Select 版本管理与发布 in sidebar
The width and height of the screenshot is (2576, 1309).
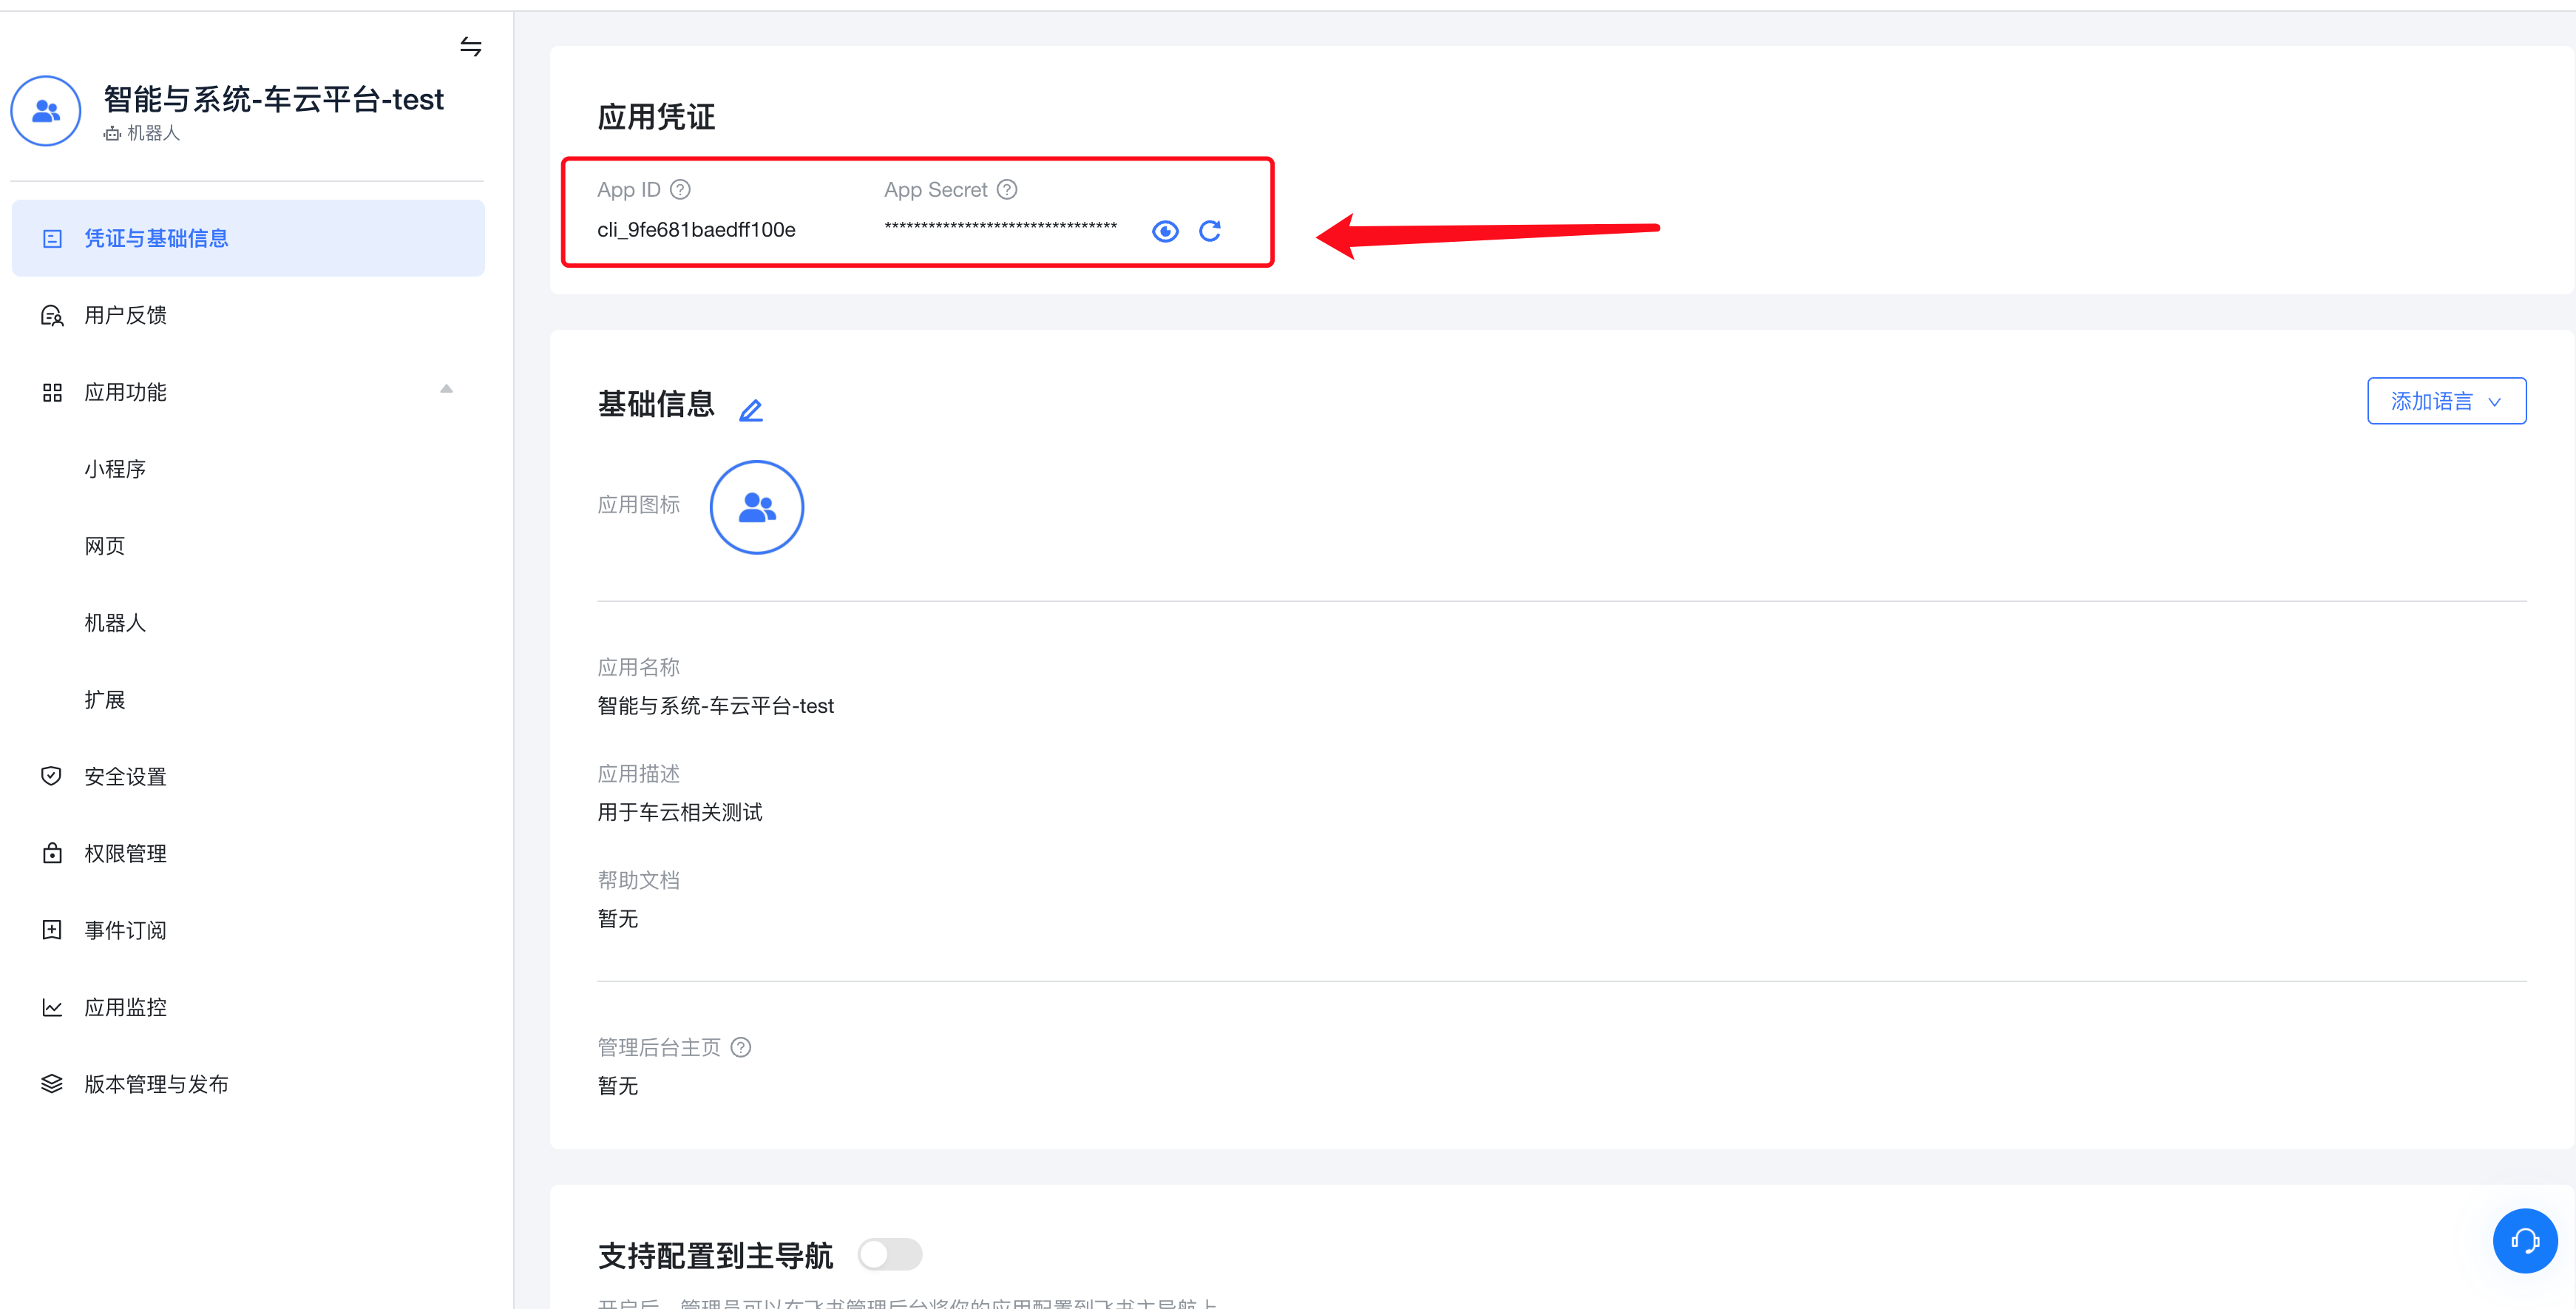(156, 1083)
